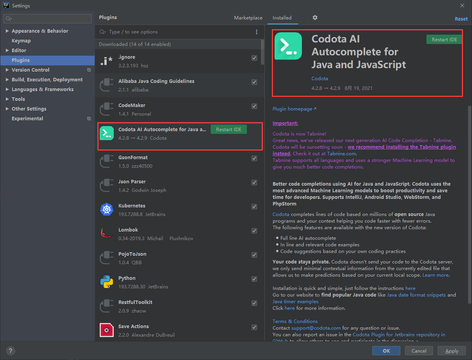Click the IntelliJ icon in title bar

(6, 5)
